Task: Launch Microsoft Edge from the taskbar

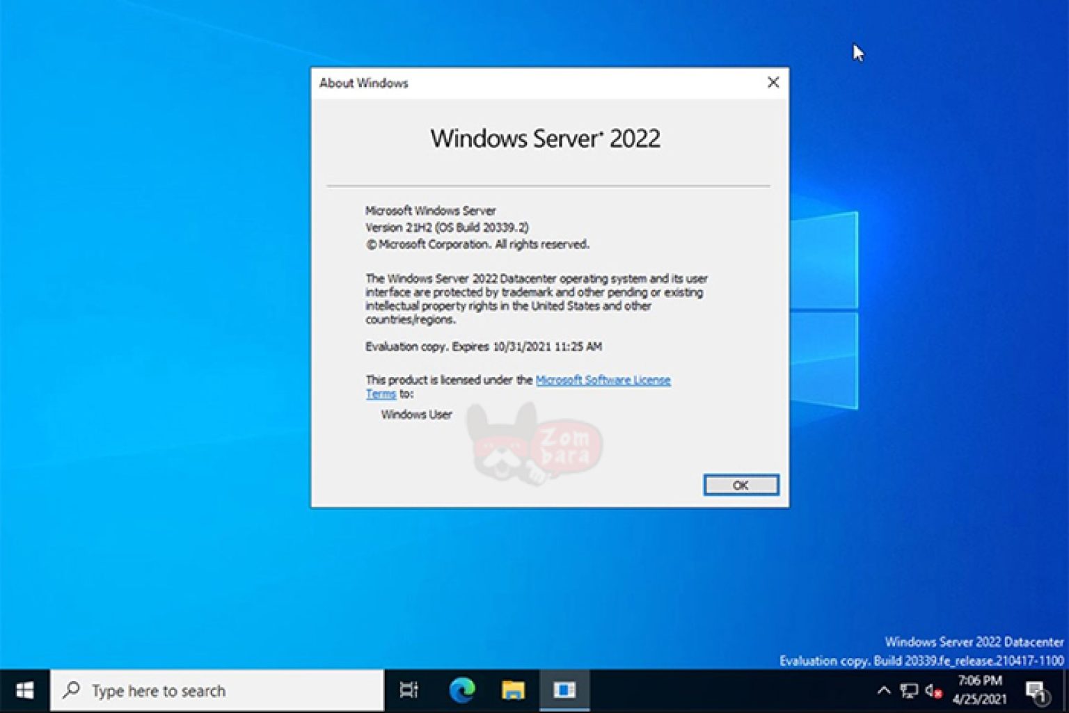Action: coord(461,690)
